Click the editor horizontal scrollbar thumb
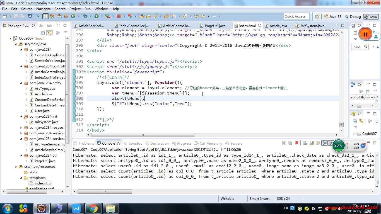This screenshot has height=214, width=381. tap(143, 135)
